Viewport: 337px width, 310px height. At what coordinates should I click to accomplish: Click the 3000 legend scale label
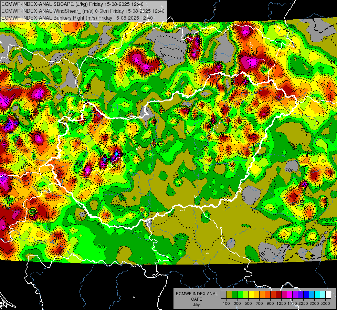314,303
